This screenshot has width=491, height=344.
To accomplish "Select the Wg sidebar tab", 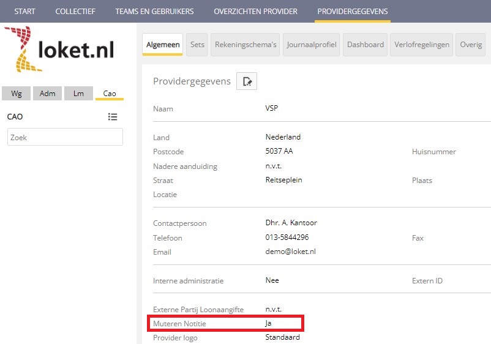I will pos(17,93).
